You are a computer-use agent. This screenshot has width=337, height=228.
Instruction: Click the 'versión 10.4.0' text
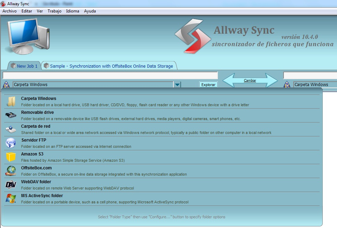coord(299,37)
